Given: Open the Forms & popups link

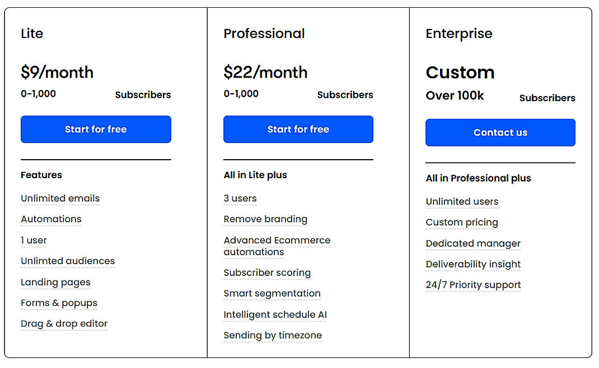Looking at the screenshot, I should (59, 303).
